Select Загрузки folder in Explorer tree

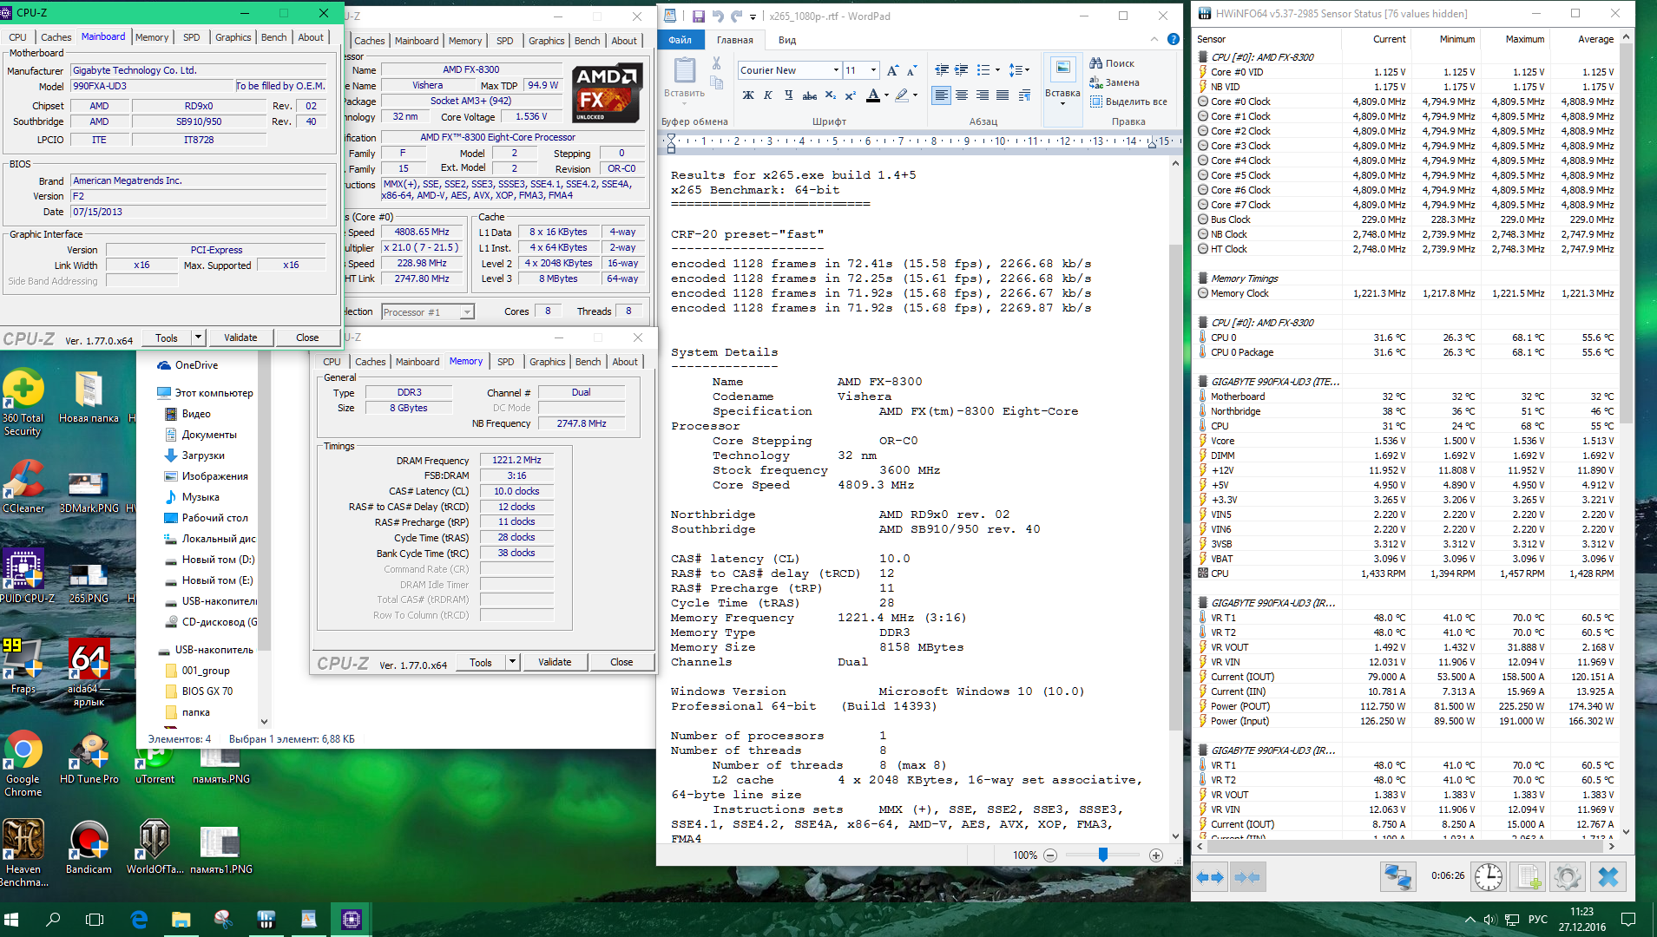[x=203, y=455]
